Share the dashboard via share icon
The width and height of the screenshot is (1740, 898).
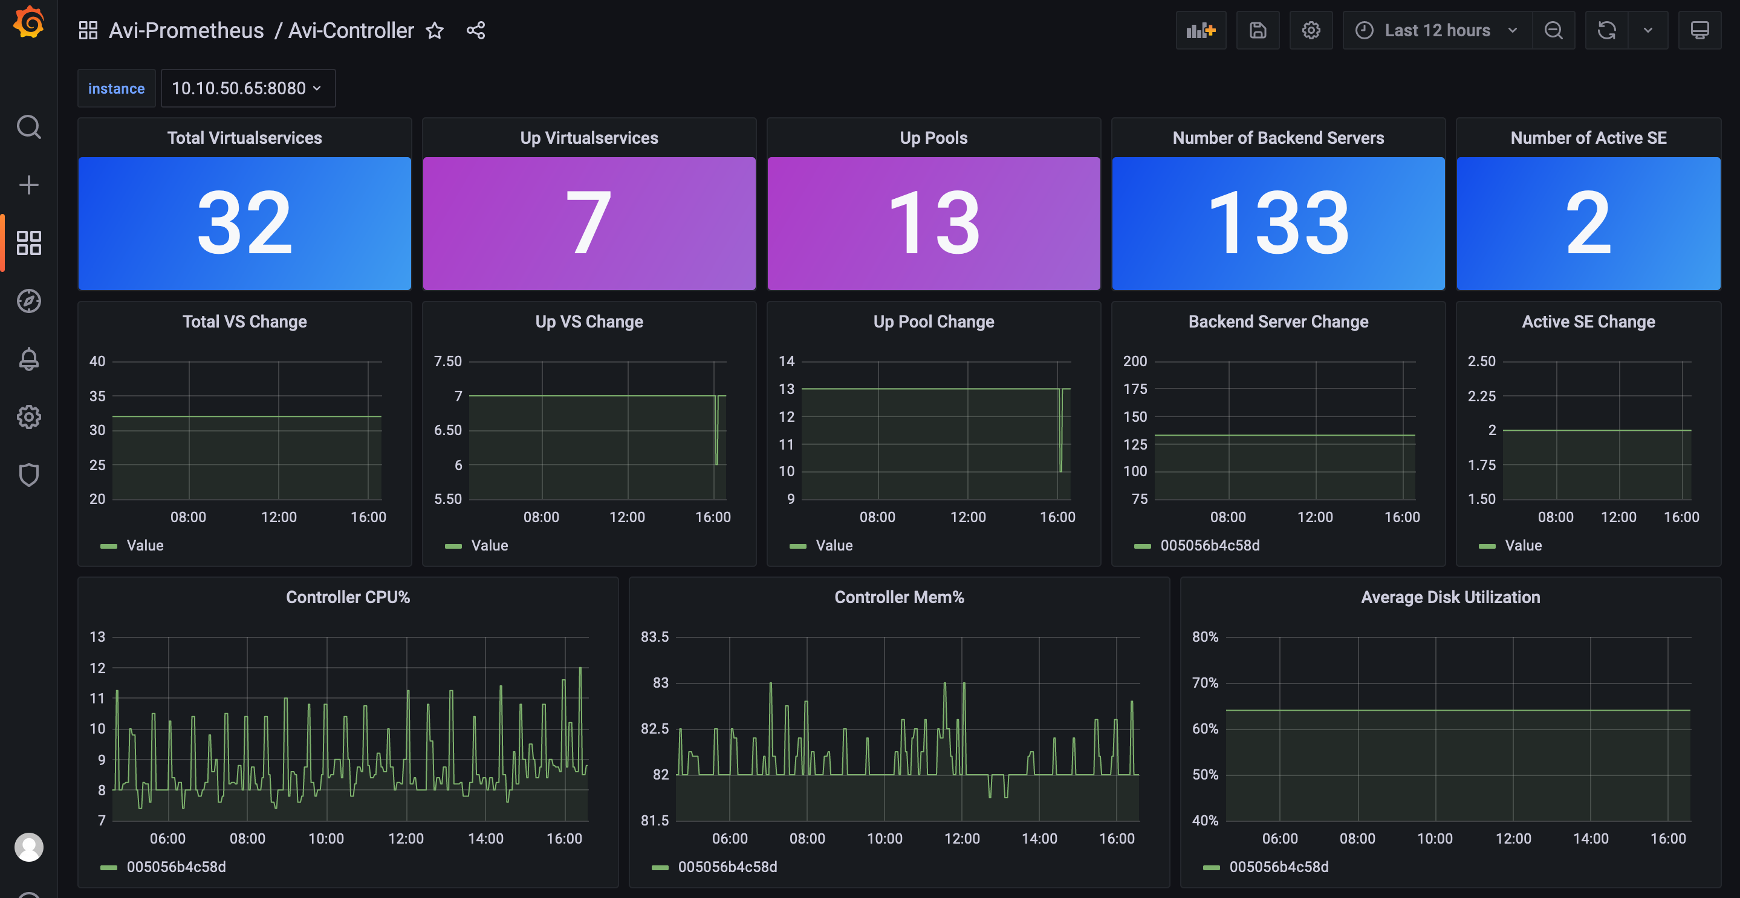click(476, 30)
